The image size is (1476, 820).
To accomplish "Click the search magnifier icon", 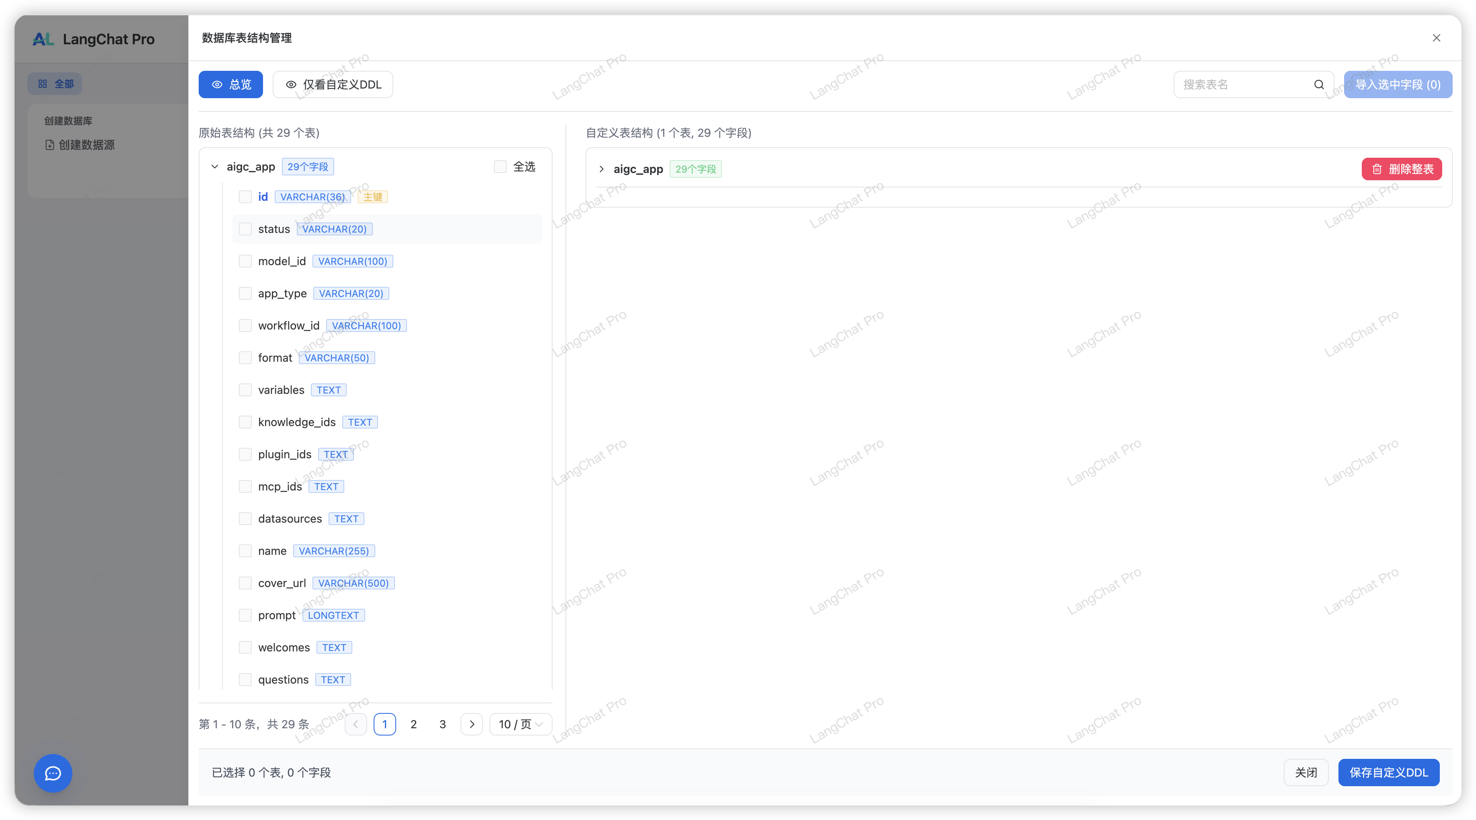I will coord(1318,85).
